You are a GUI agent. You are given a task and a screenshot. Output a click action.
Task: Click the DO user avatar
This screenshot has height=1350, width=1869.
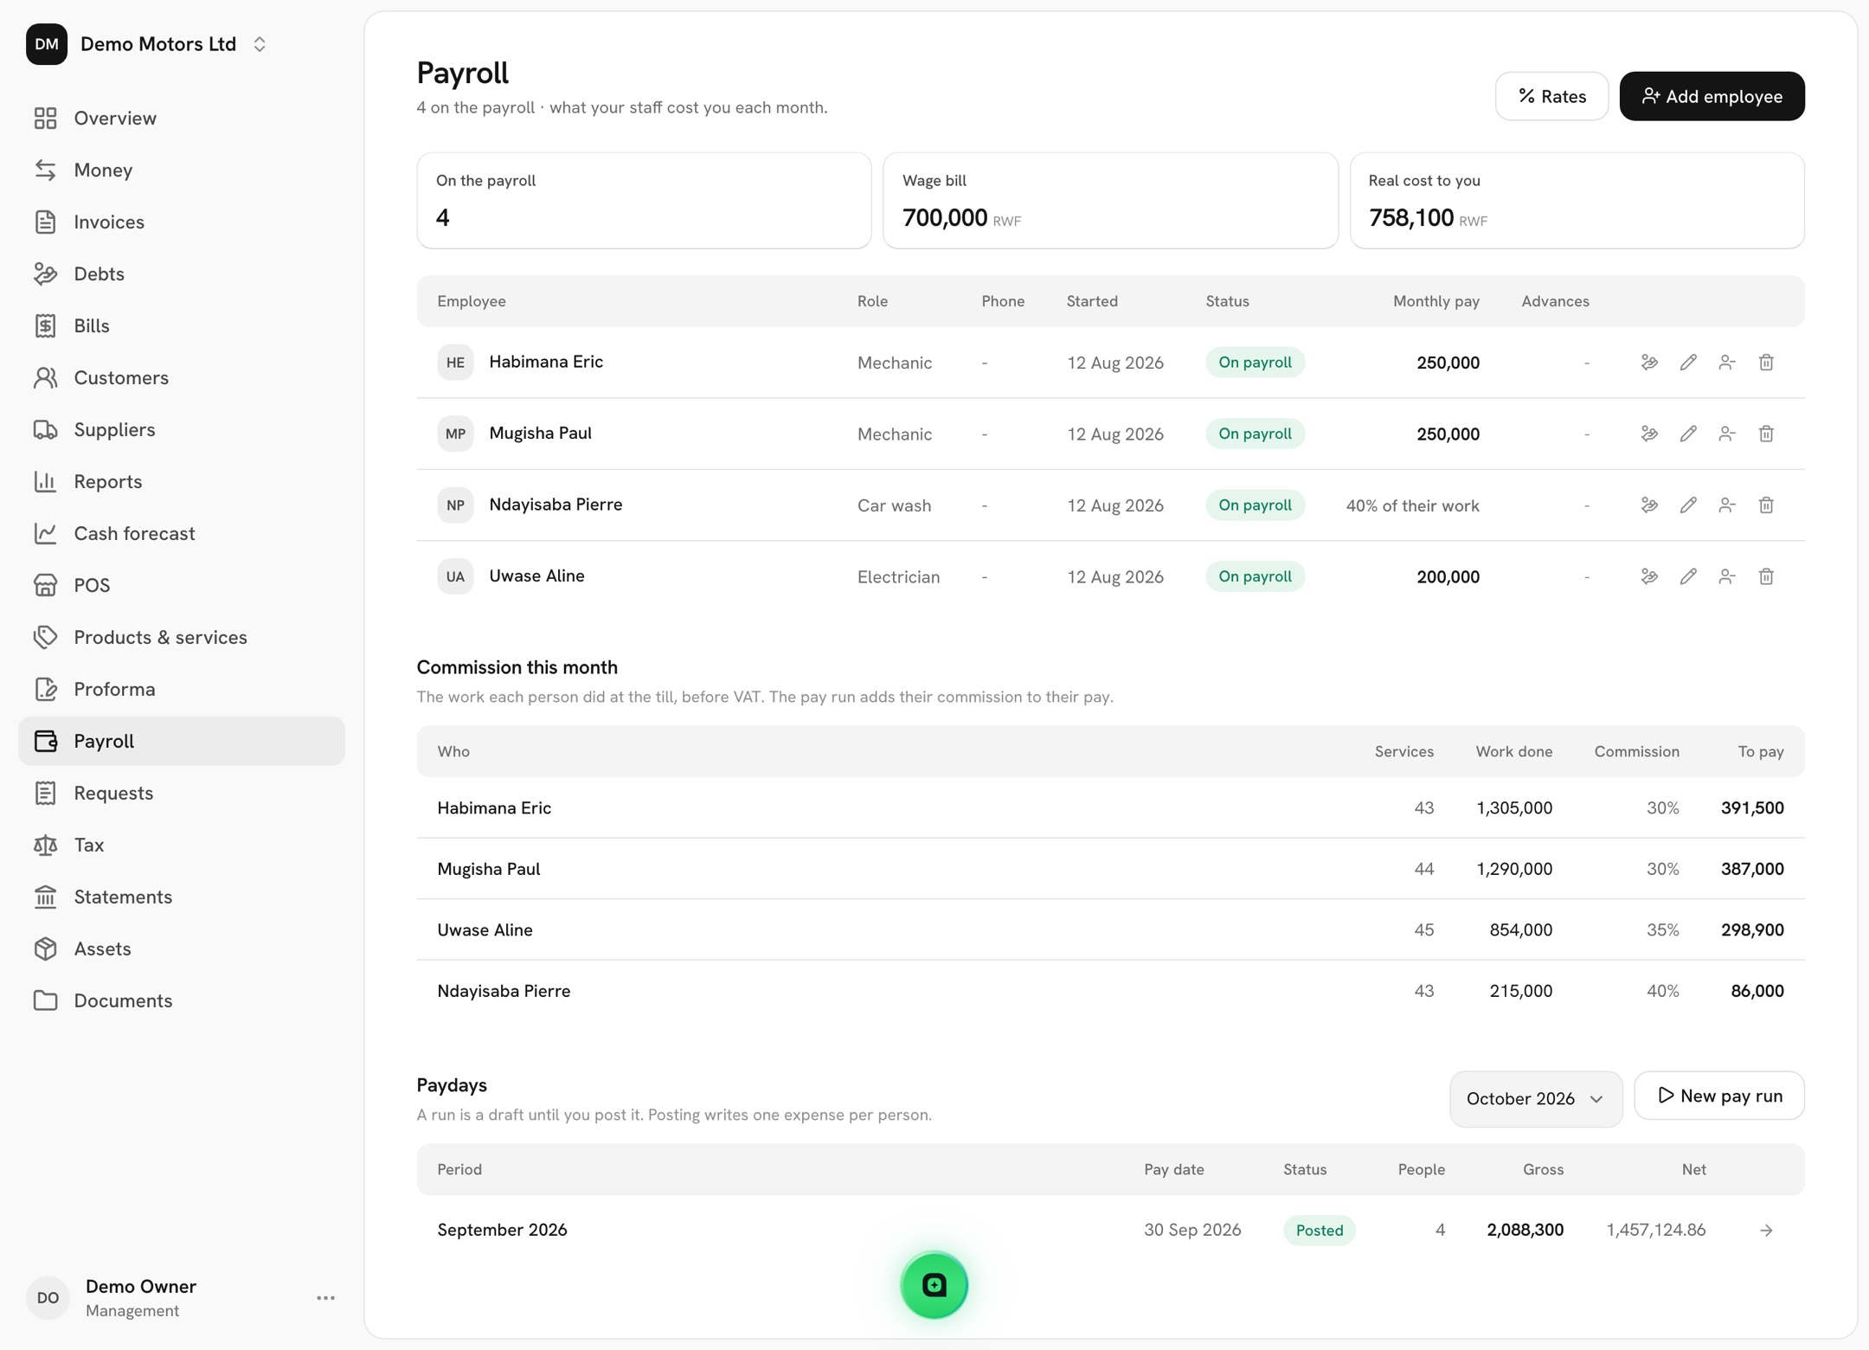[48, 1298]
